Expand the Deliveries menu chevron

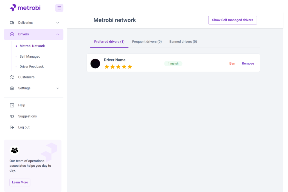(x=58, y=23)
